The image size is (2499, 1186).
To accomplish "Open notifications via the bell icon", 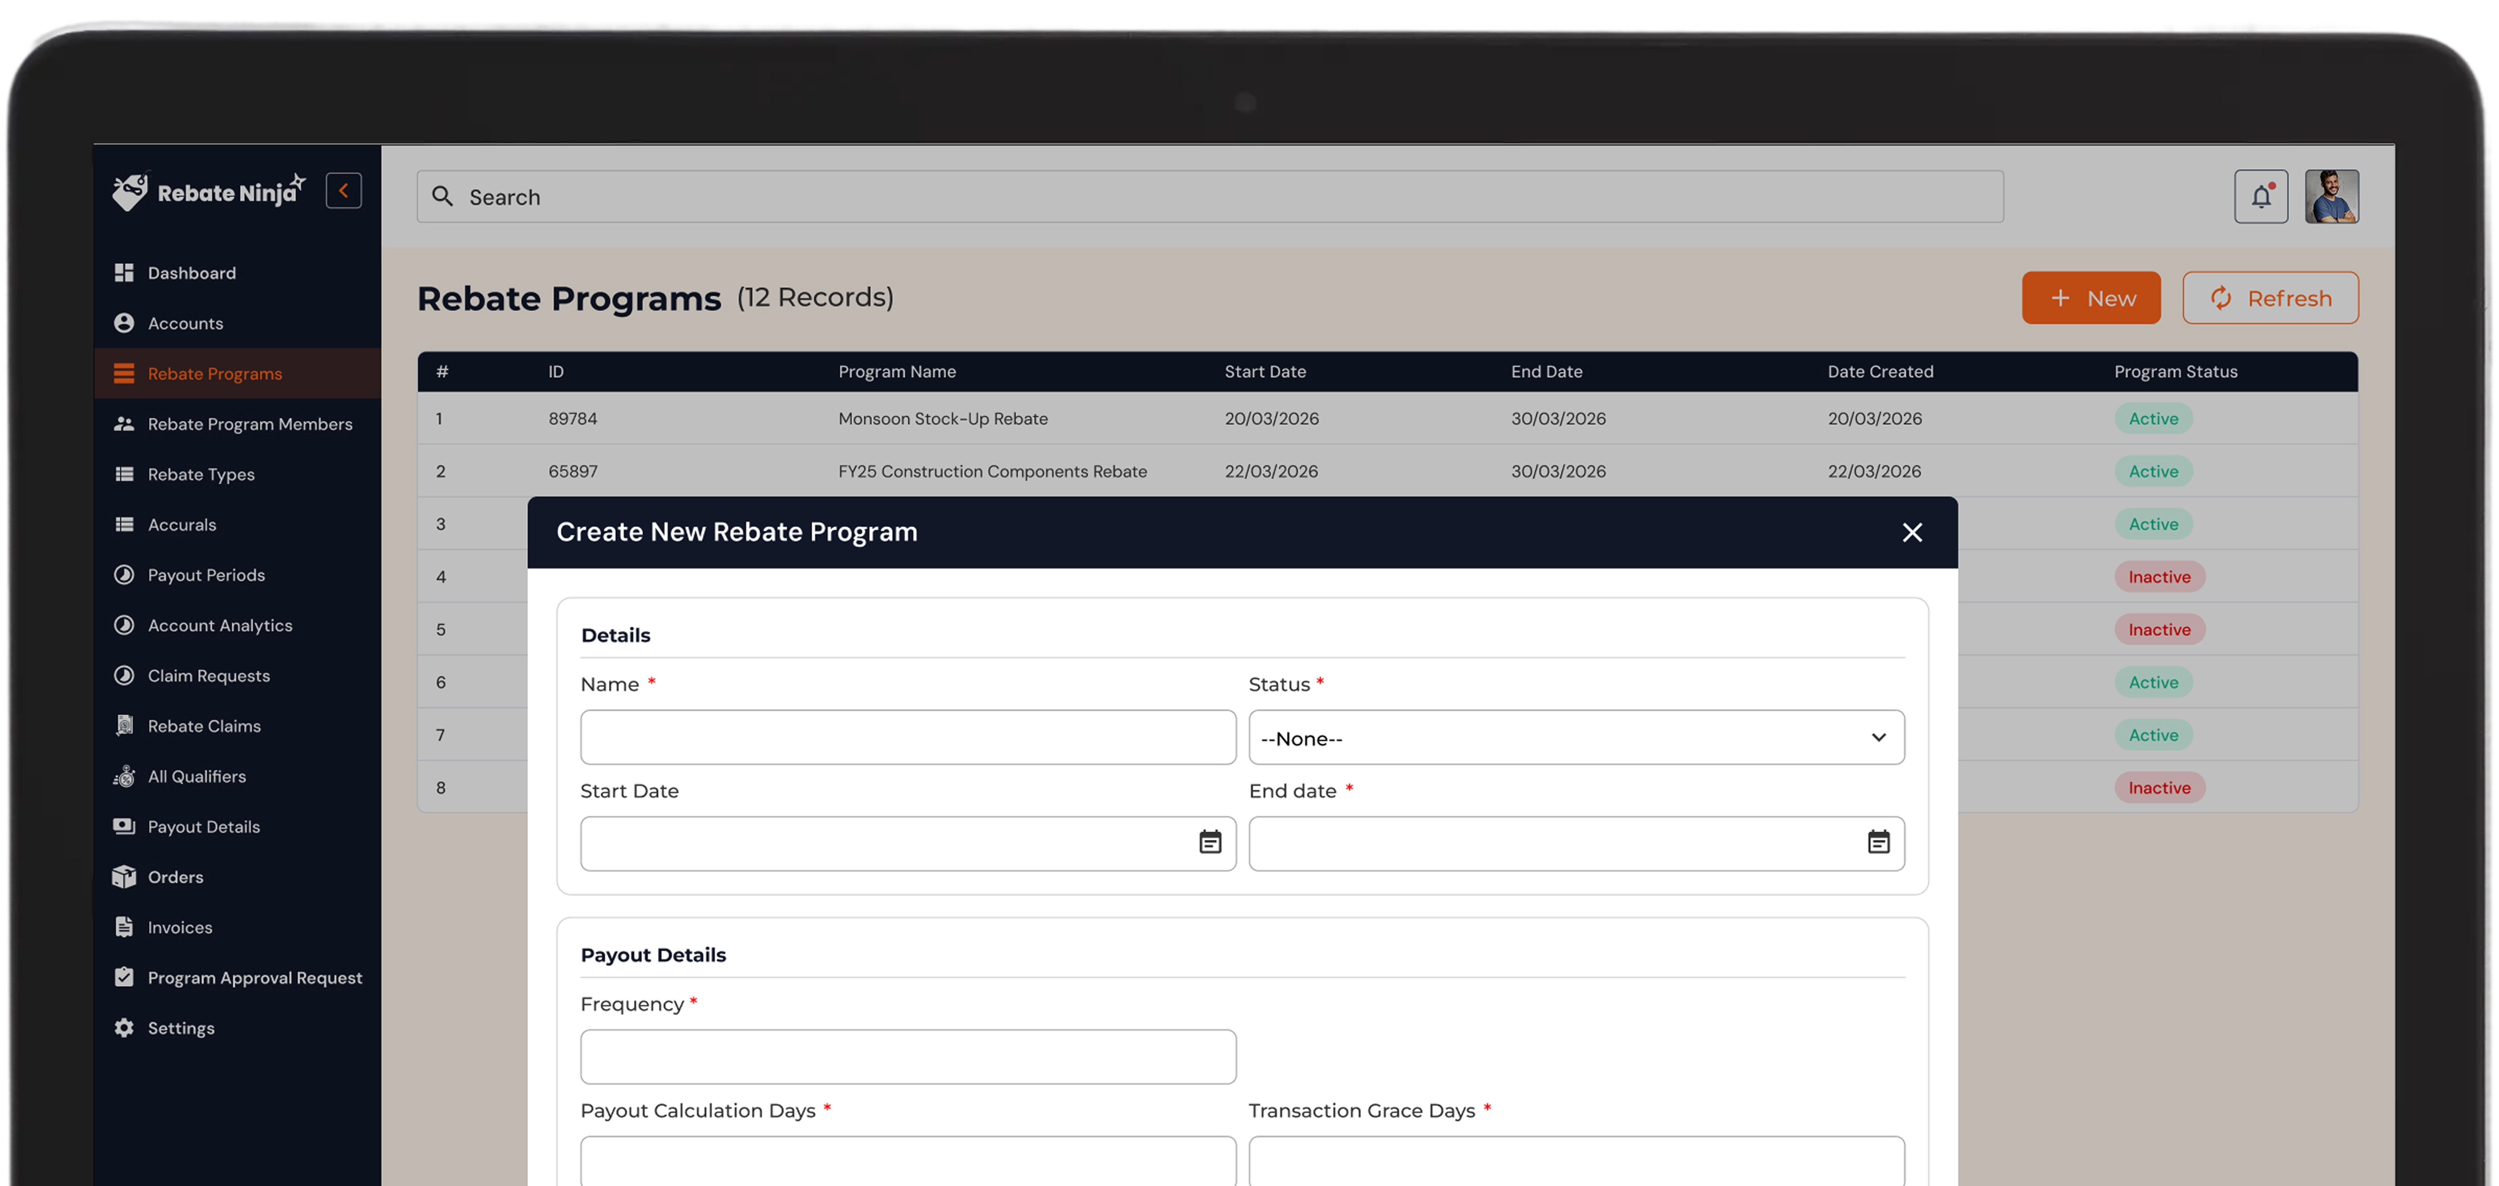I will [x=2260, y=197].
